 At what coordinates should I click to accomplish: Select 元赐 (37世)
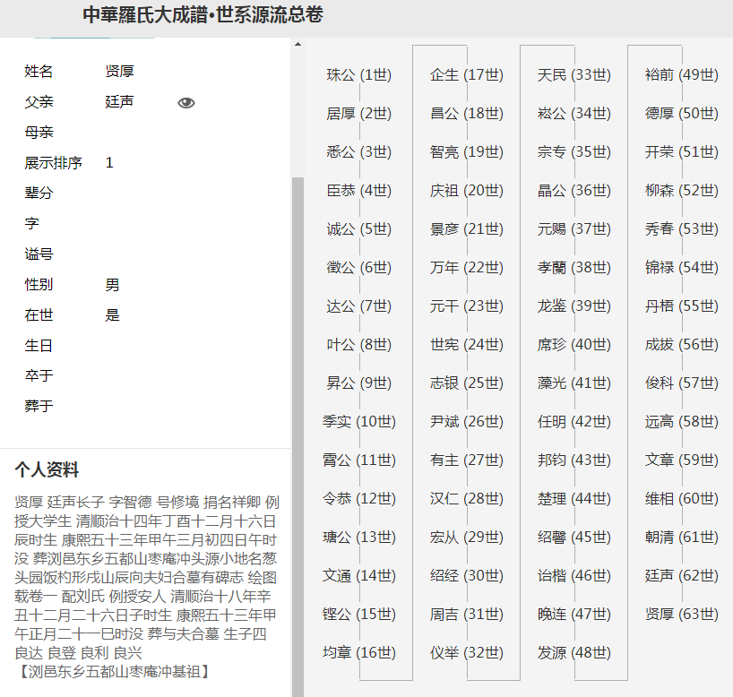(574, 229)
